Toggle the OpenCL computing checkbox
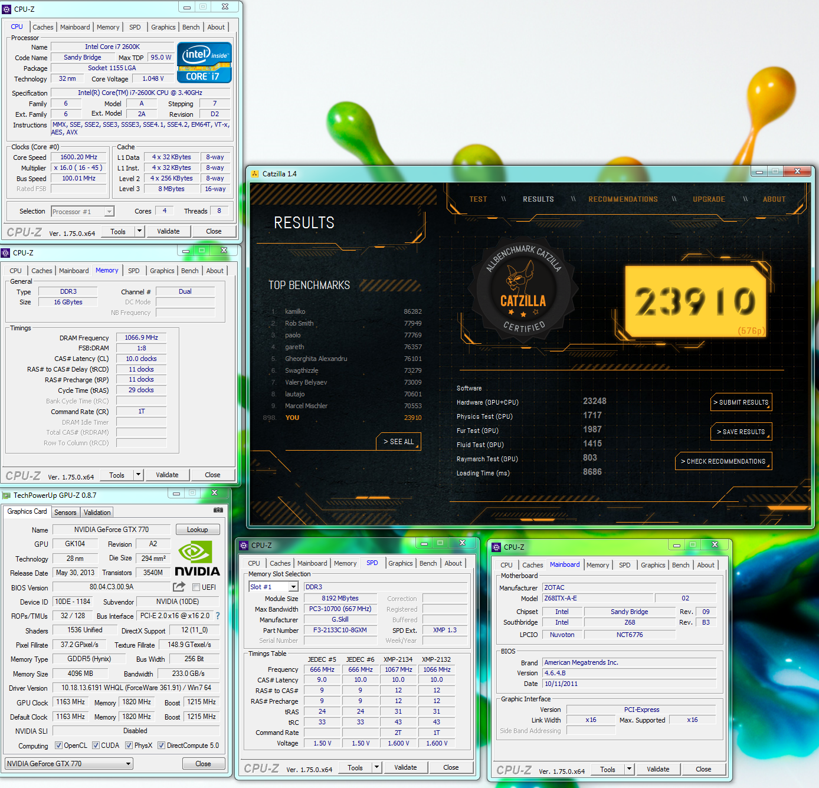819x788 pixels. pyautogui.click(x=58, y=746)
